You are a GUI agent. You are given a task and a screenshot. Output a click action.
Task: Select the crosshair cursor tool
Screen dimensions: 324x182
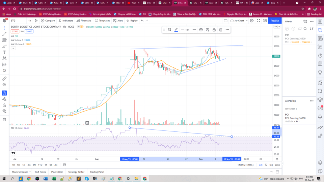click(x=4, y=28)
